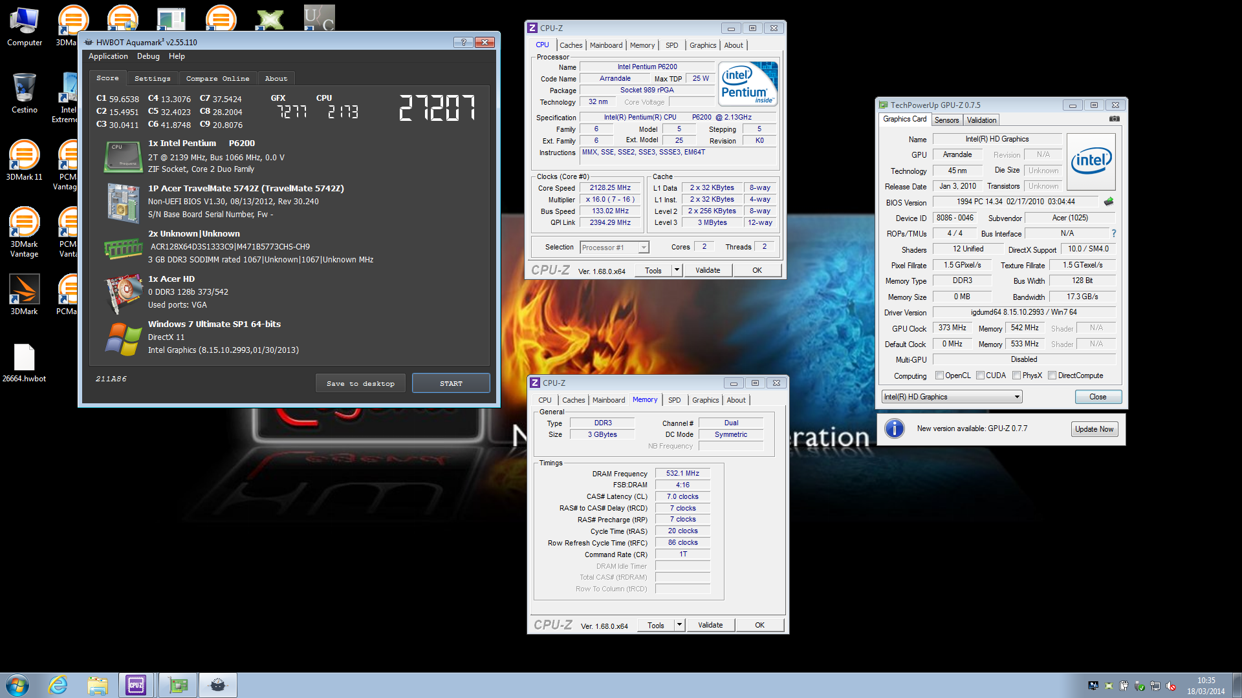Click OK in the bottom CPU-Z window
The height and width of the screenshot is (698, 1242).
(x=759, y=625)
